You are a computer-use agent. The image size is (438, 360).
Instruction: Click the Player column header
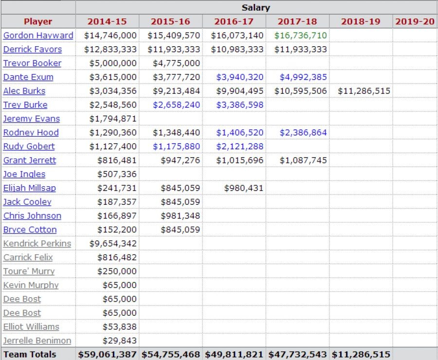pyautogui.click(x=38, y=21)
